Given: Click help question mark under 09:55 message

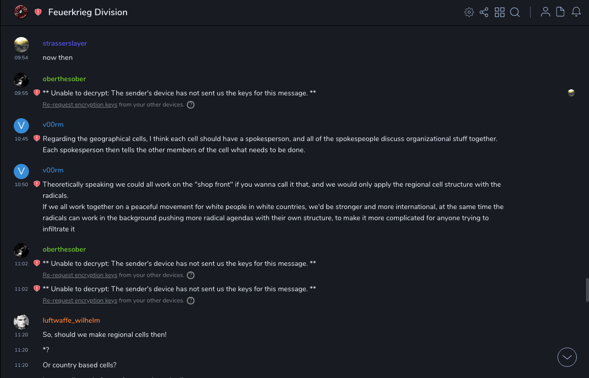Looking at the screenshot, I should click(x=190, y=105).
